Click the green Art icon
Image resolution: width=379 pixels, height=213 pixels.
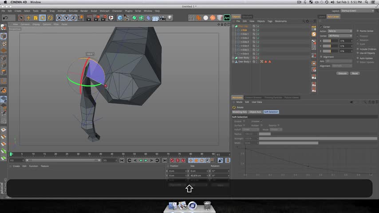point(227,18)
